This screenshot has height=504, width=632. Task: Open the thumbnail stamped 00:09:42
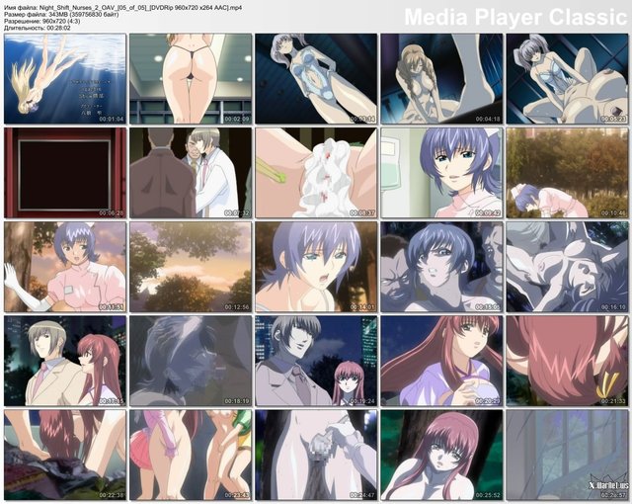(x=441, y=173)
